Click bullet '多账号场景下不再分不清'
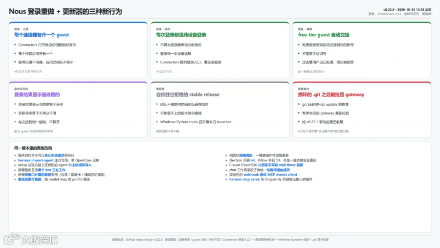 click(37, 113)
